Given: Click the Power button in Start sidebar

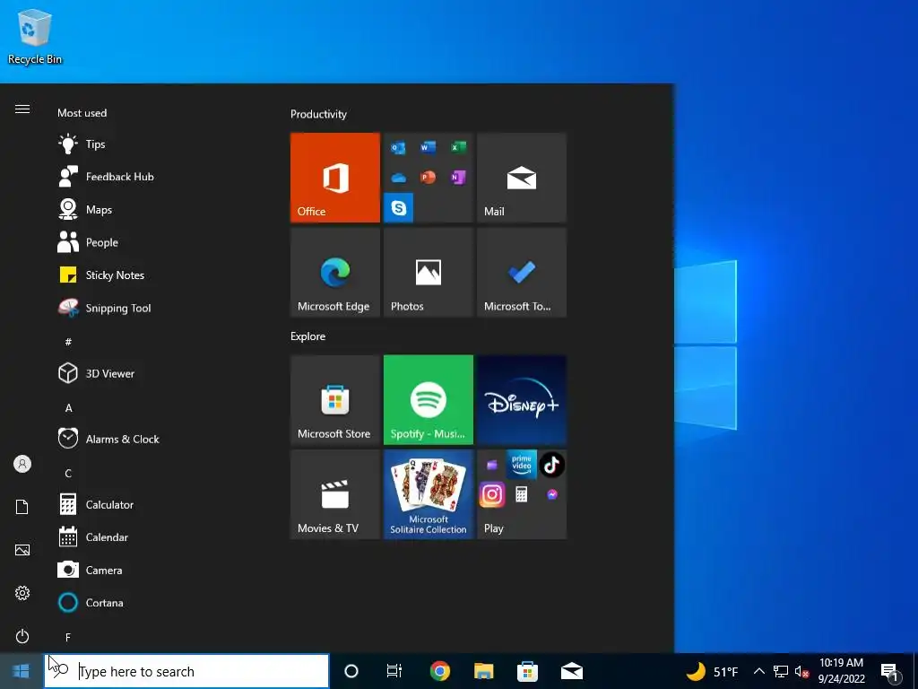Looking at the screenshot, I should tap(22, 636).
